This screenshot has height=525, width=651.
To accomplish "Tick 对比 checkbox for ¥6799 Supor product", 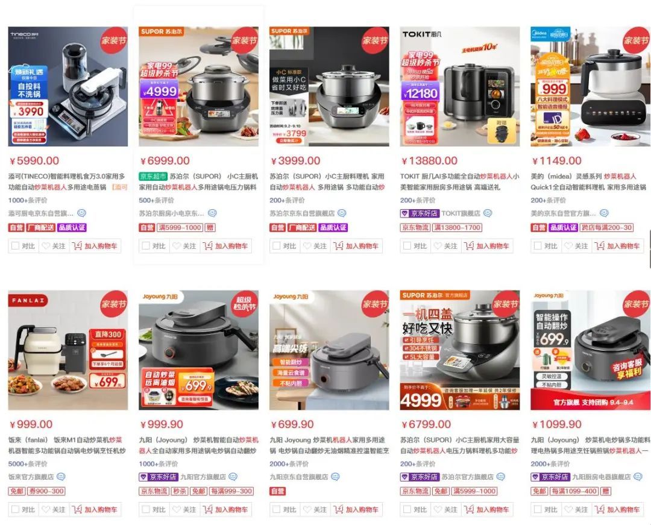I will (407, 509).
